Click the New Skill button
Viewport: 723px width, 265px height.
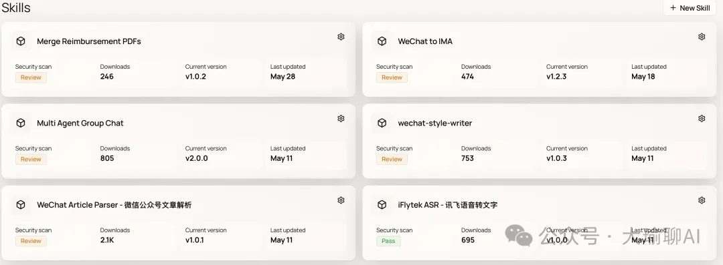pos(690,8)
